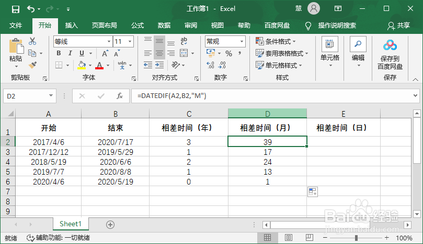Add a new sheet with plus button

[x=110, y=225]
